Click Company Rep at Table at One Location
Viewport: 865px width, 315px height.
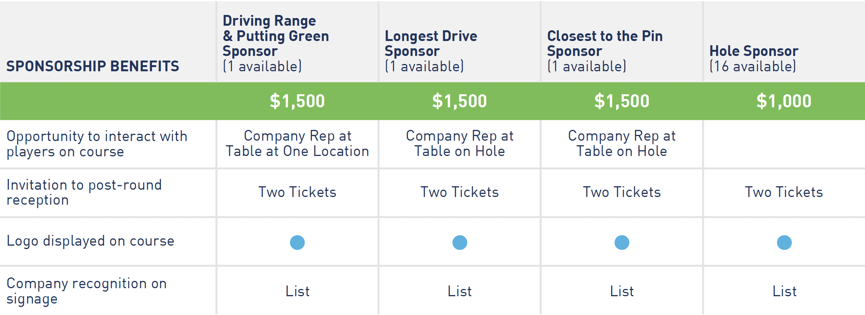pyautogui.click(x=297, y=144)
